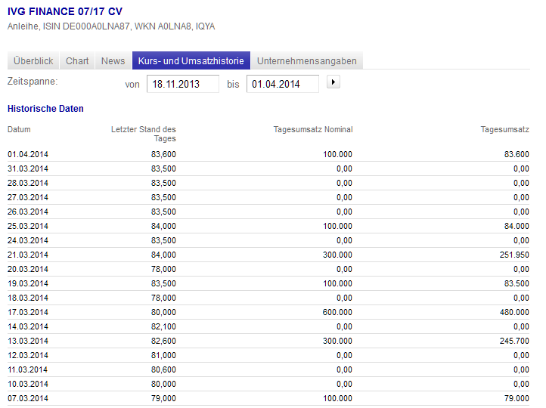The width and height of the screenshot is (546, 408).
Task: Select date cell 24.03.2014
Action: (x=28, y=240)
